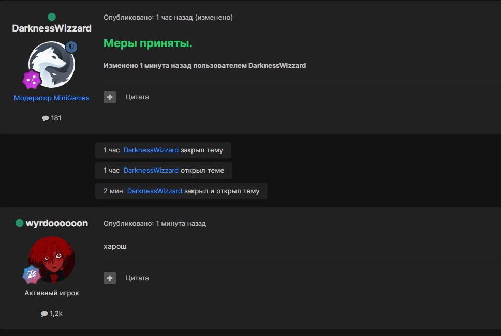Screen dimensions: 501x336
Task: Click DarknessWizzard in the закрыл тему log entry
Action: pos(151,150)
